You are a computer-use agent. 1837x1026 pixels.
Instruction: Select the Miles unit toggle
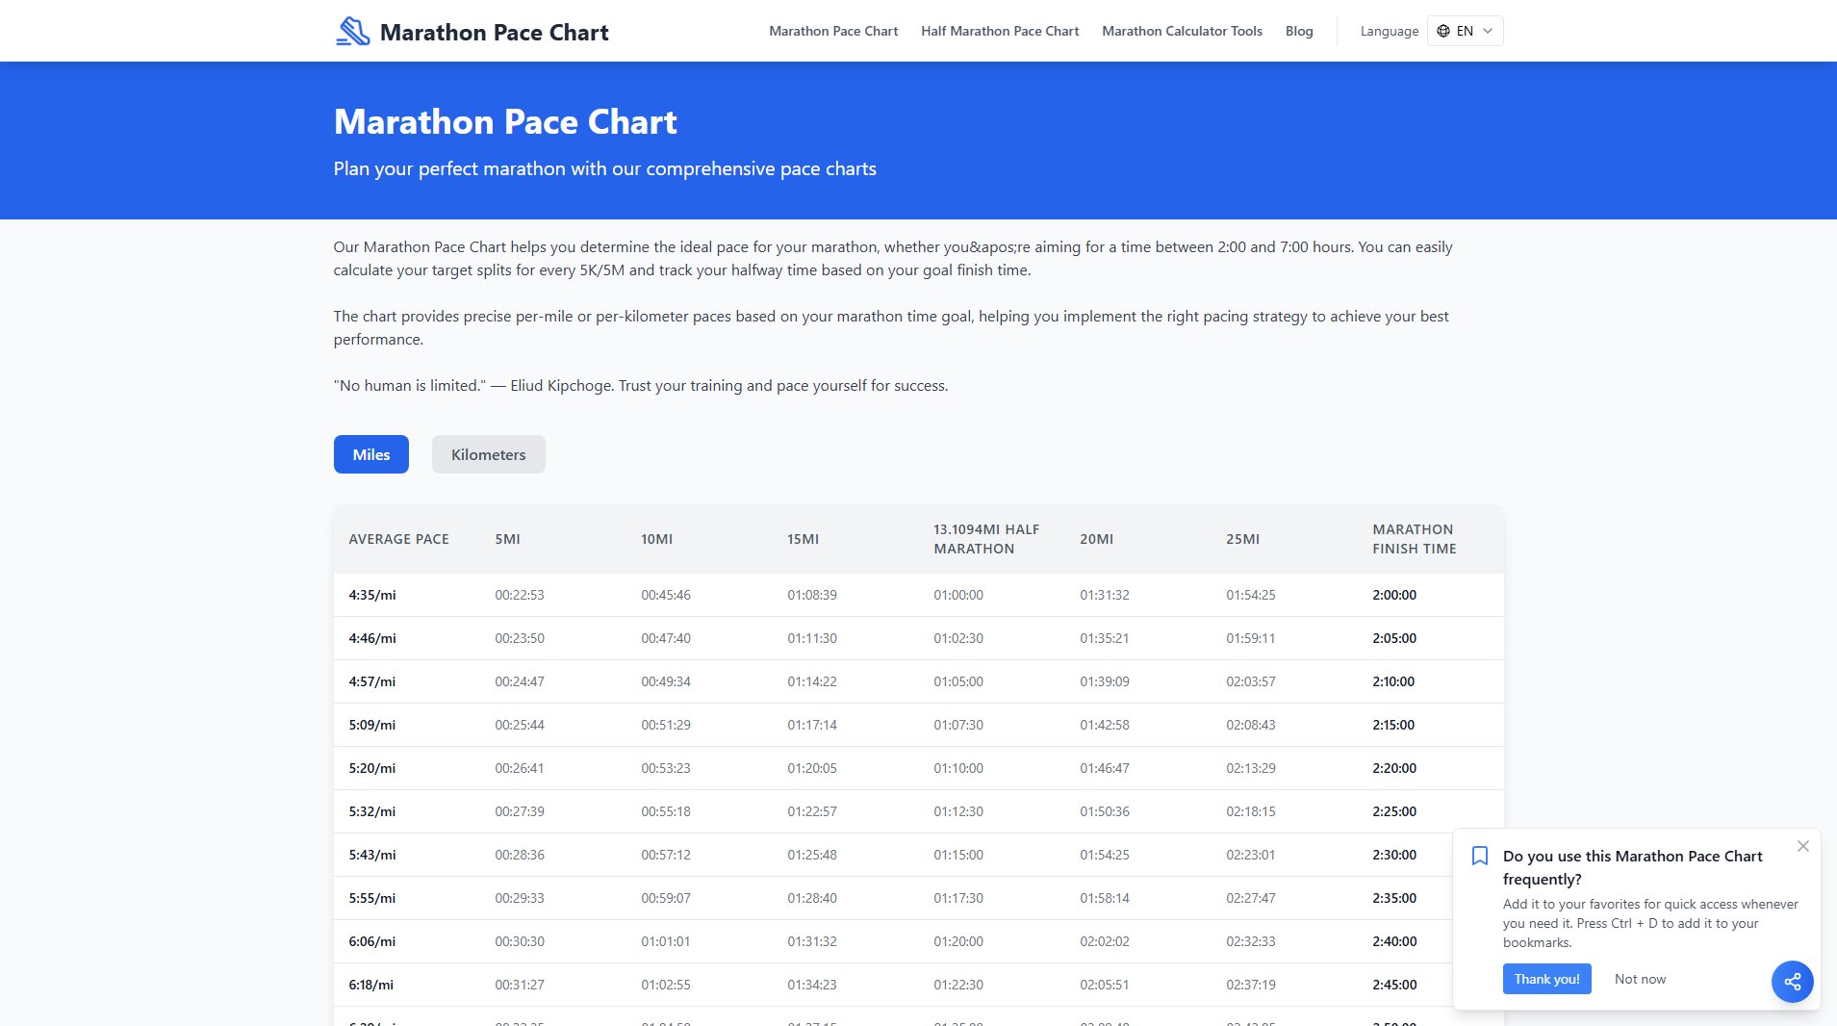click(x=370, y=454)
